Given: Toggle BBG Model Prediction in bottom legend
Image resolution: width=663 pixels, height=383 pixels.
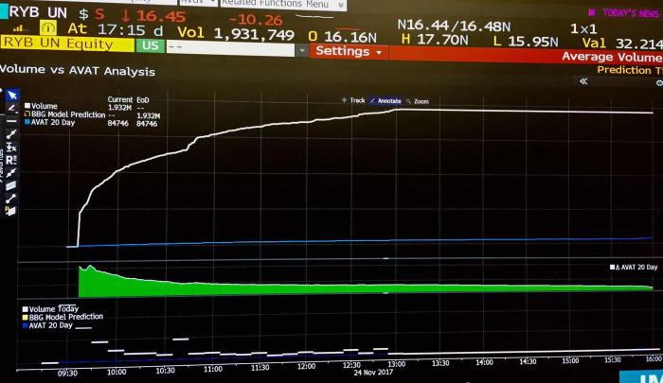Looking at the screenshot, I should [x=26, y=318].
